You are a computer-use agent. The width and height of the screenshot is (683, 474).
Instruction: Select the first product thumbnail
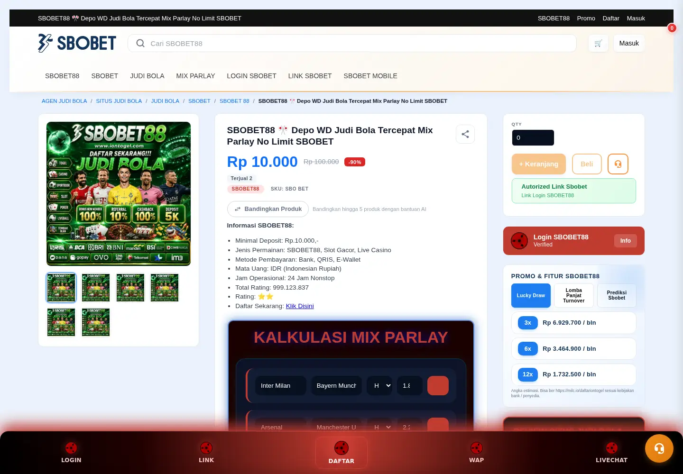[x=61, y=288]
